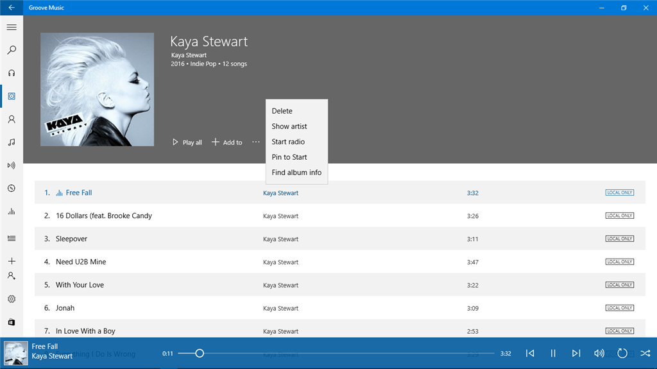Skip to previous track
657x369 pixels.
coord(530,354)
